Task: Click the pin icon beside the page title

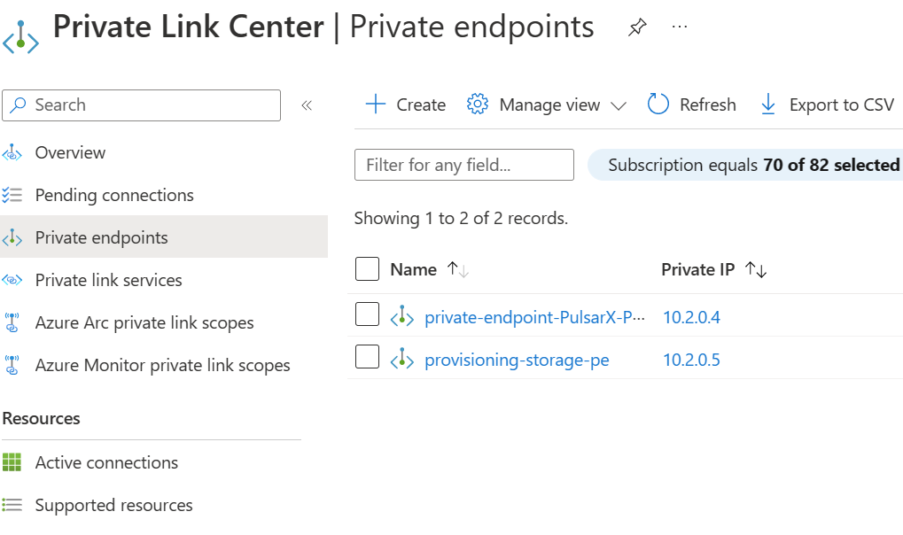Action: tap(636, 27)
